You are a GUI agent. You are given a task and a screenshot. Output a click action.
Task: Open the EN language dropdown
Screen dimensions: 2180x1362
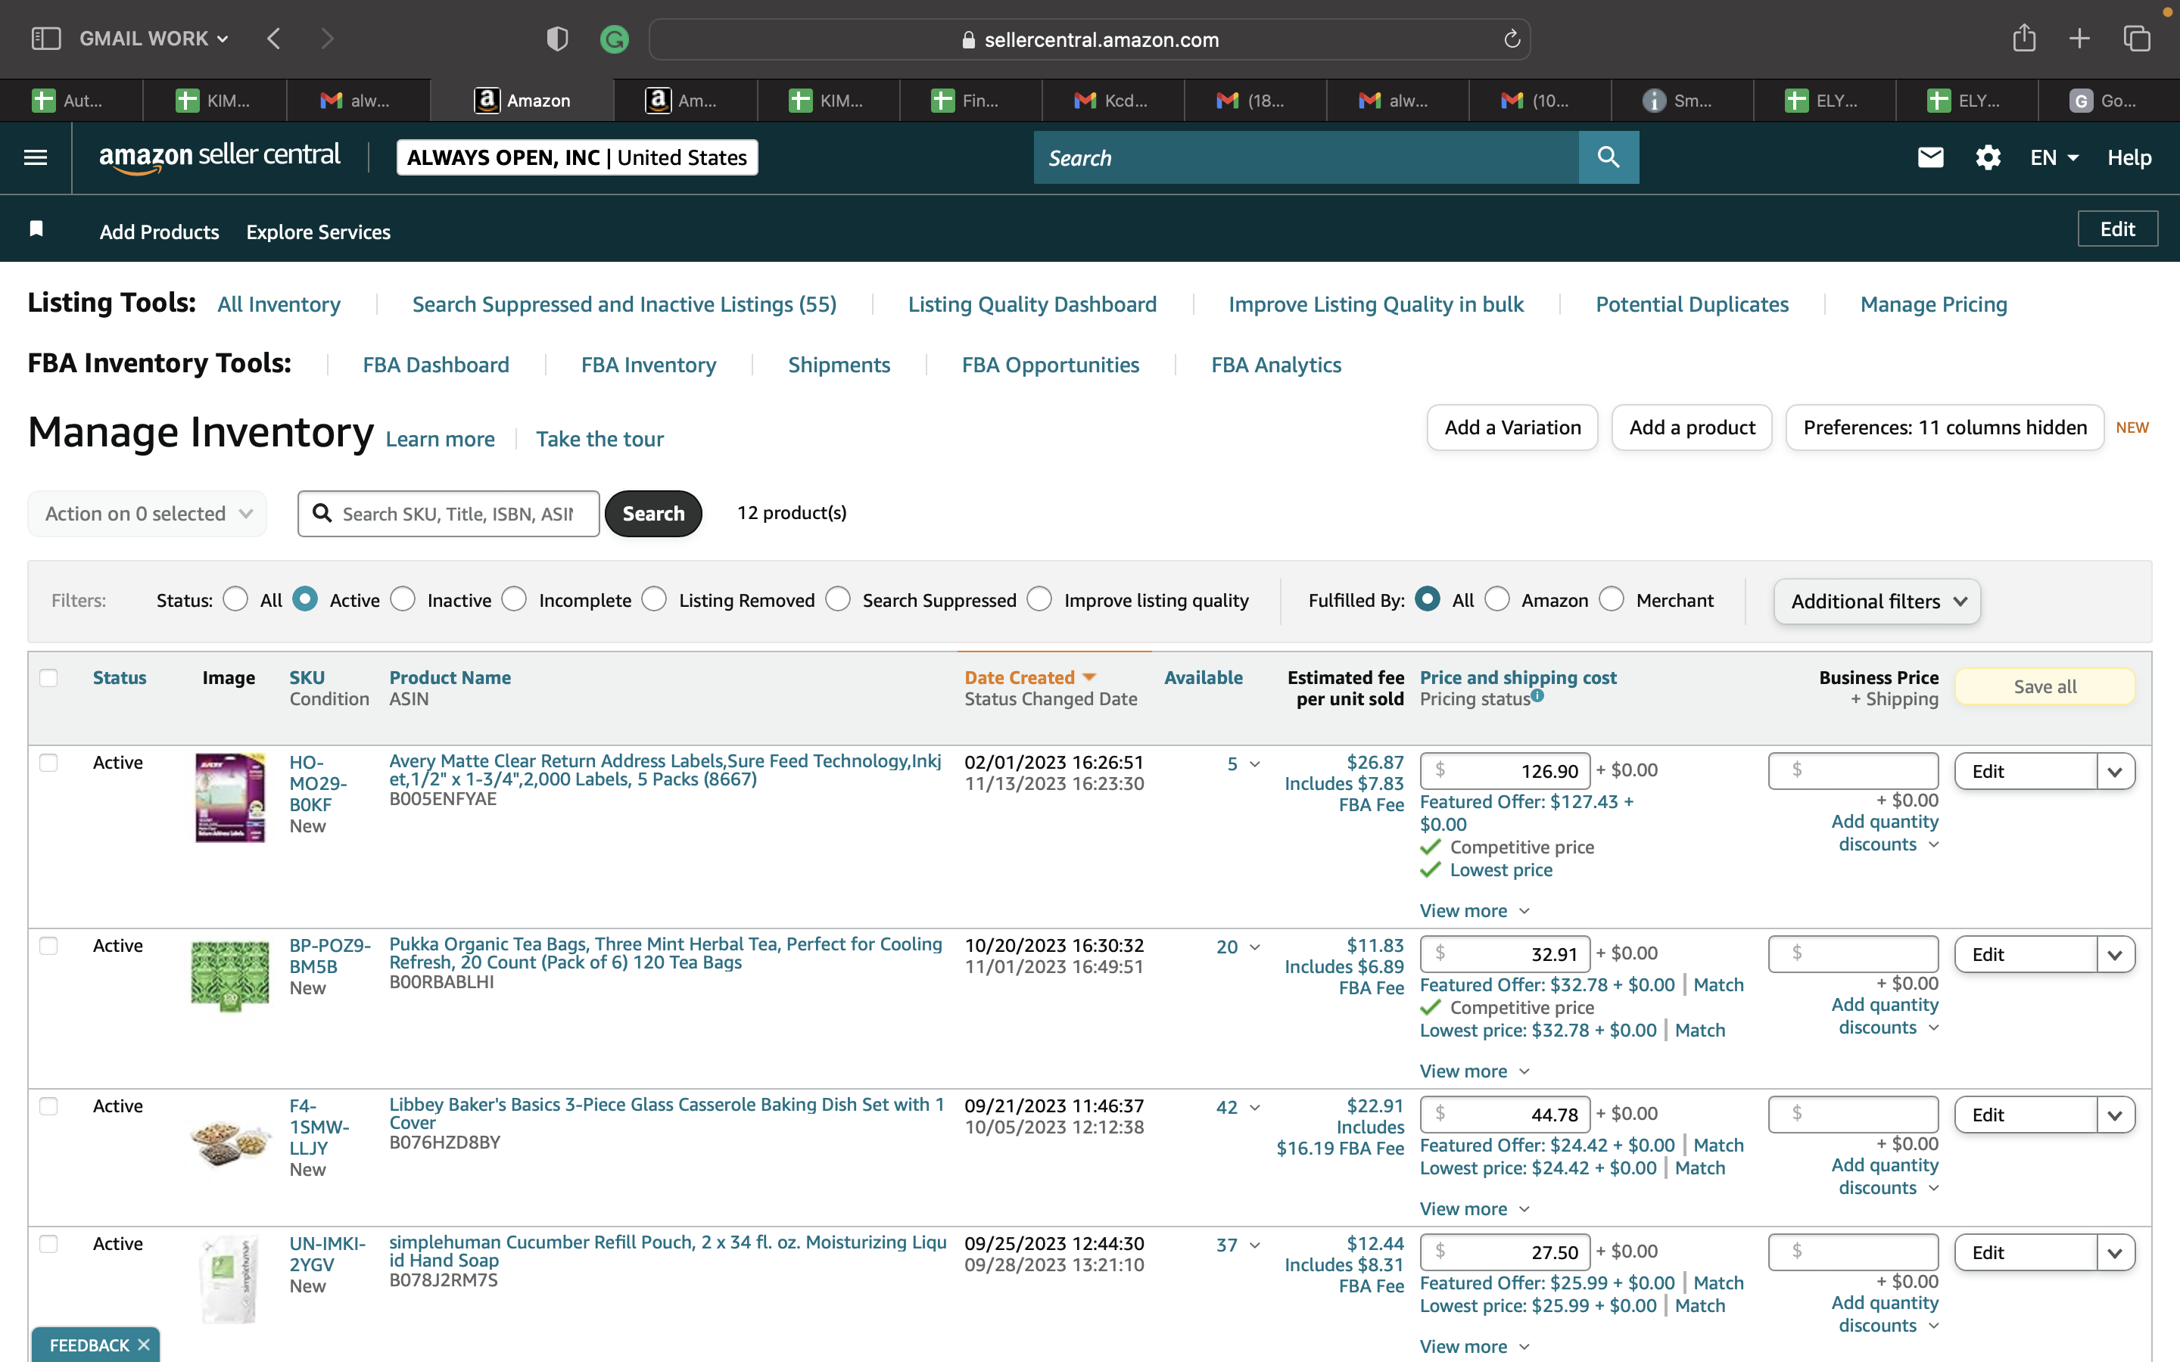(x=2054, y=157)
